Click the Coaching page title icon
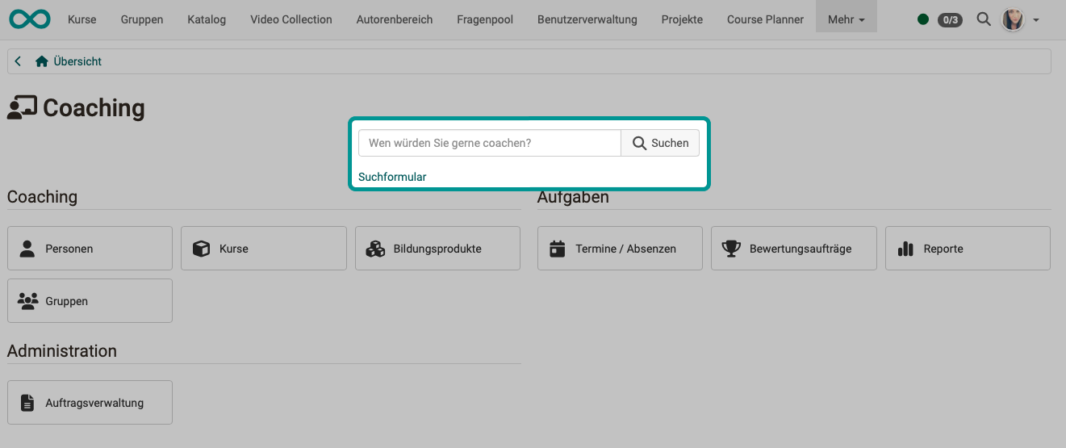This screenshot has width=1066, height=448. [x=22, y=108]
